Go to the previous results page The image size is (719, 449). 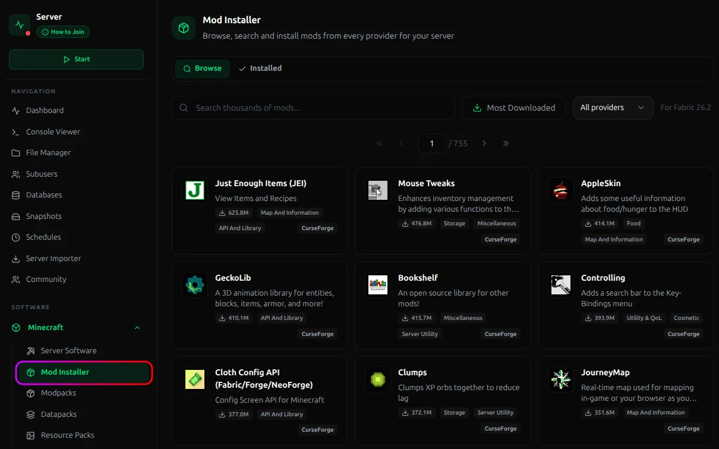point(401,143)
